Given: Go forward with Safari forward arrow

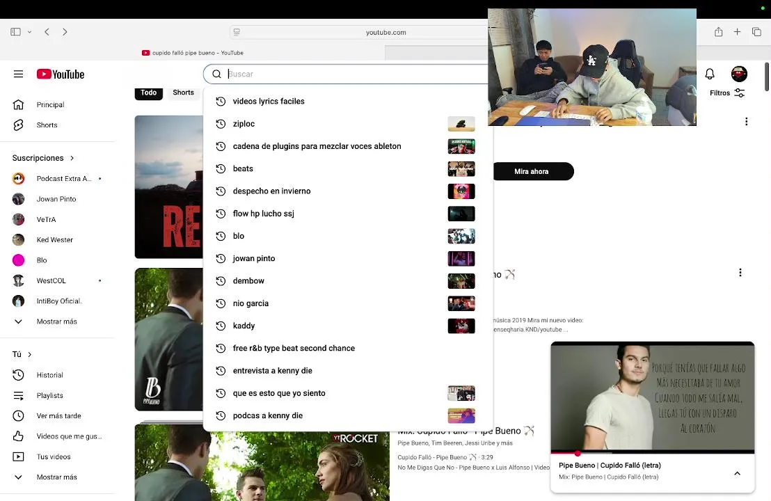Looking at the screenshot, I should (65, 32).
